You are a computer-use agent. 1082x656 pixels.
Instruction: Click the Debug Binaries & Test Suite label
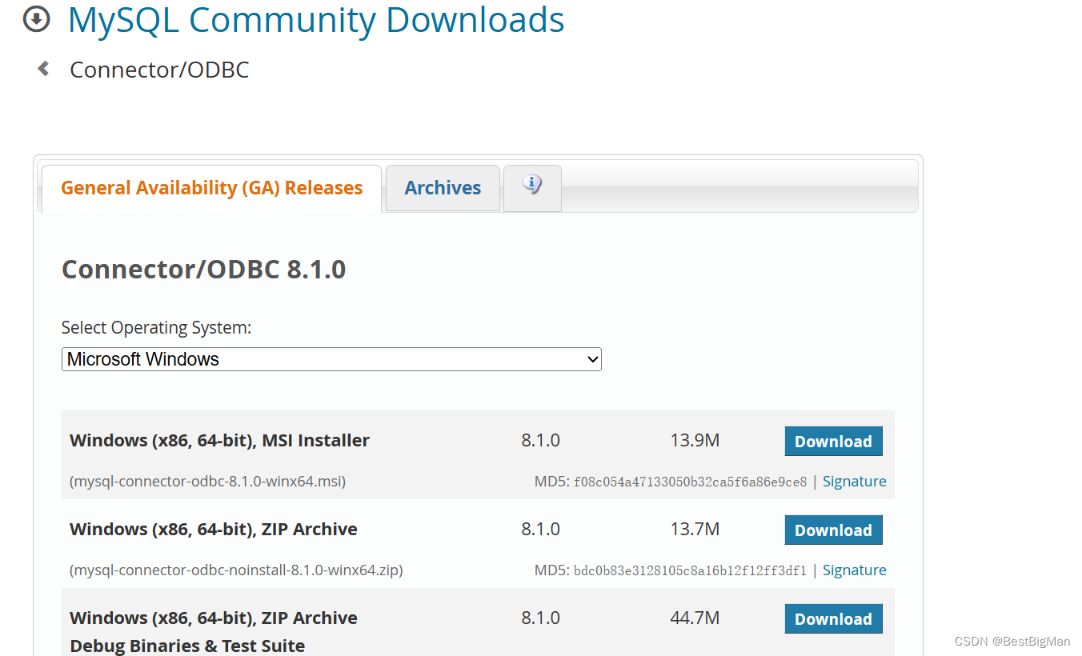click(x=187, y=646)
